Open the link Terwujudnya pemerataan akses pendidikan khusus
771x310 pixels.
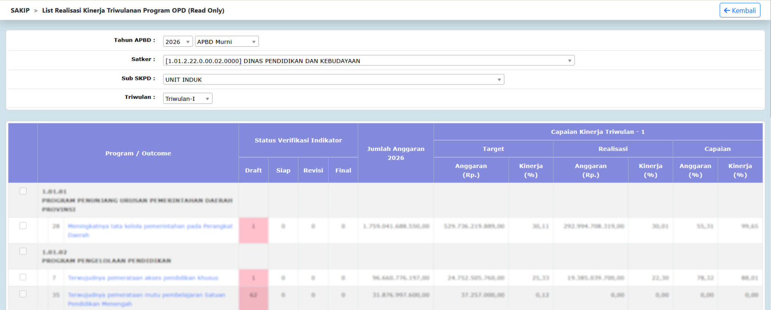pos(143,278)
